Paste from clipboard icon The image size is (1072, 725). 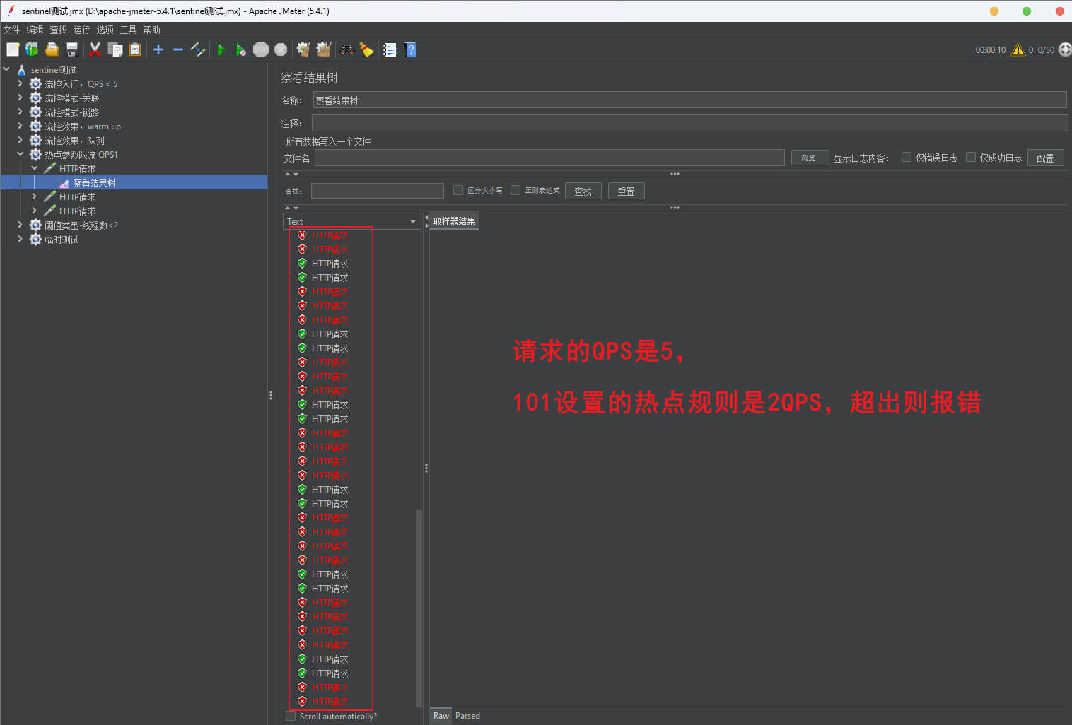point(135,49)
